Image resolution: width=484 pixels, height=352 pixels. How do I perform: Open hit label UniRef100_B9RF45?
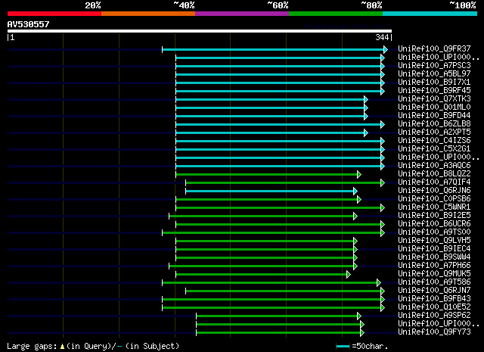coord(434,90)
